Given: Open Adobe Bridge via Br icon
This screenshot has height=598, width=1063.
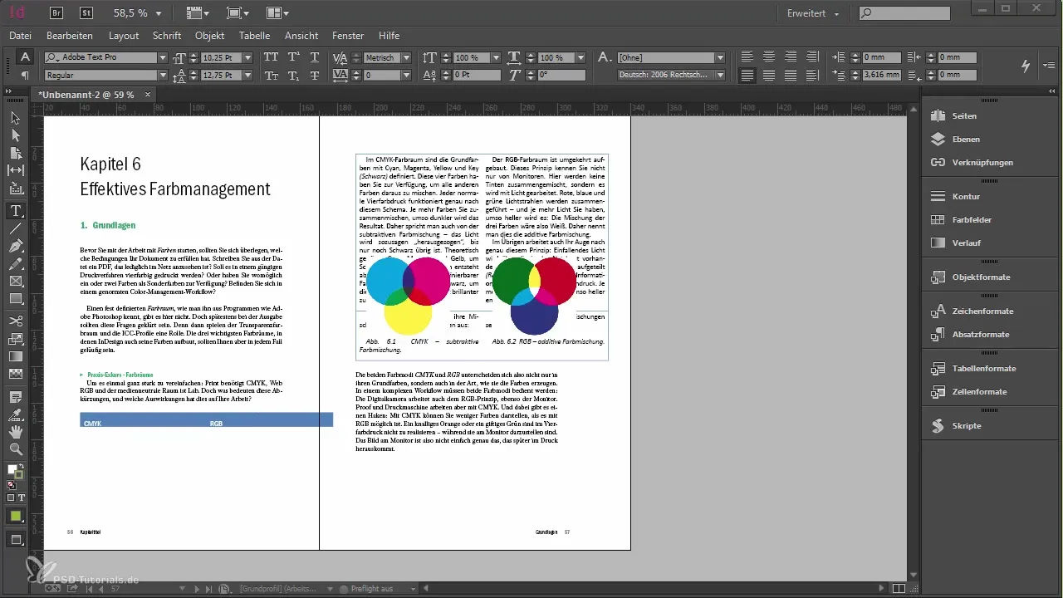Looking at the screenshot, I should (57, 13).
